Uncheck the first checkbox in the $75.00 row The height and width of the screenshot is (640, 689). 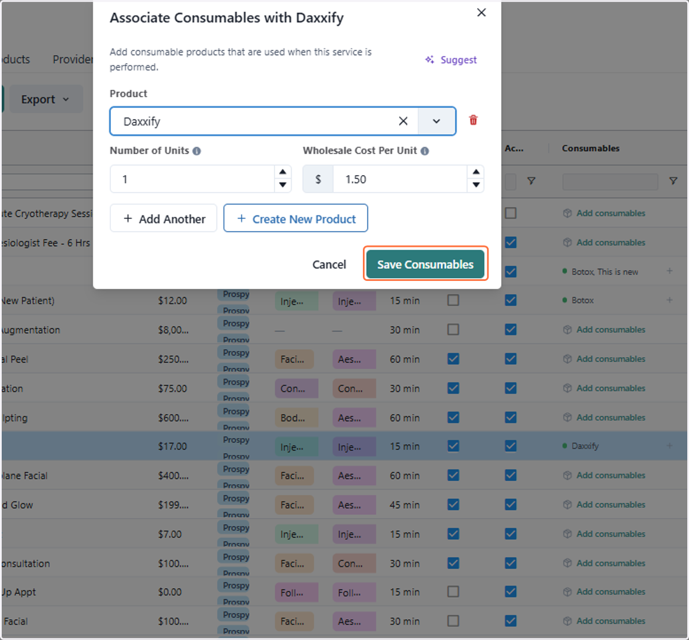pos(453,388)
